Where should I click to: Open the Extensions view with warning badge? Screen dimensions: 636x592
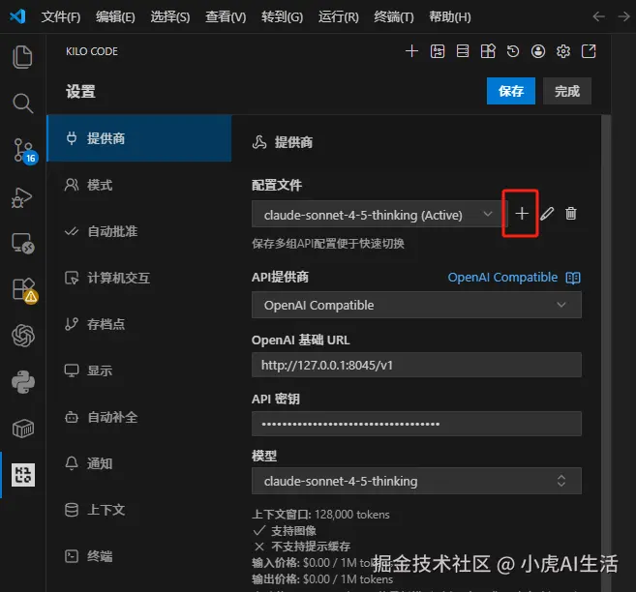[x=23, y=290]
